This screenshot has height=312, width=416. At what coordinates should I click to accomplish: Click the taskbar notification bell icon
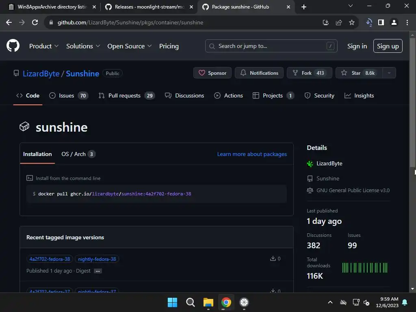pos(405,302)
